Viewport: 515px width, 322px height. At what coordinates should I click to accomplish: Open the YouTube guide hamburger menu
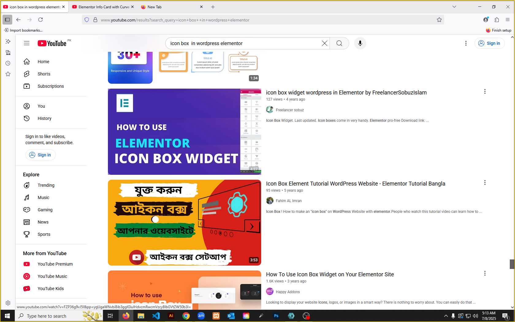point(27,43)
